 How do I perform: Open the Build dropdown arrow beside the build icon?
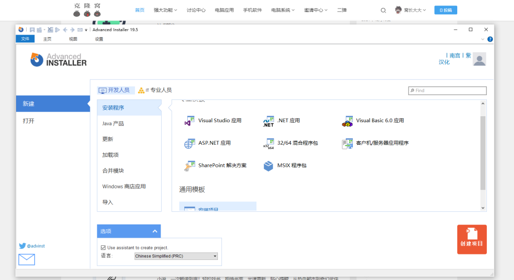[x=44, y=30]
